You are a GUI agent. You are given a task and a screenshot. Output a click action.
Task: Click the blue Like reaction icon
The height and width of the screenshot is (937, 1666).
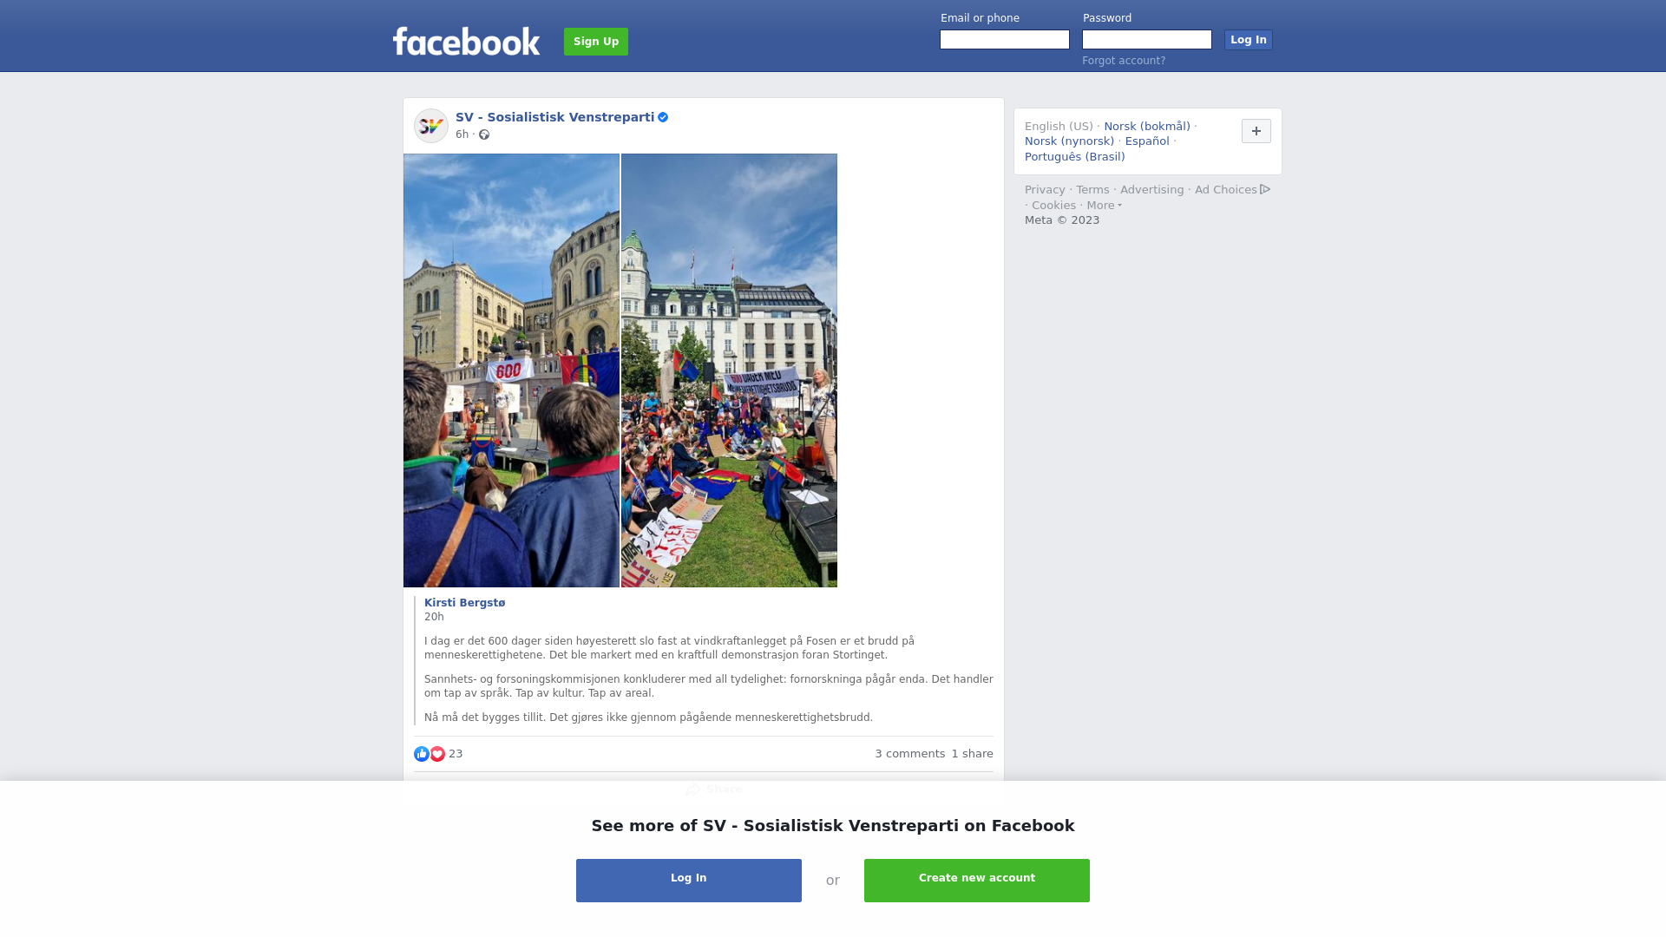tap(422, 754)
